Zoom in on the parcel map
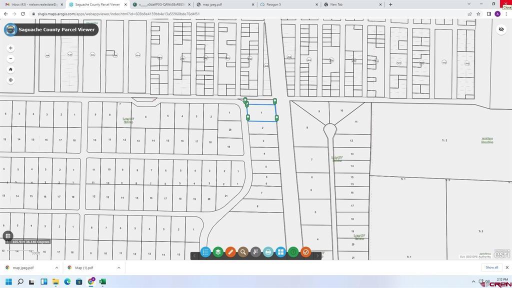Image resolution: width=512 pixels, height=288 pixels. pyautogui.click(x=11, y=48)
